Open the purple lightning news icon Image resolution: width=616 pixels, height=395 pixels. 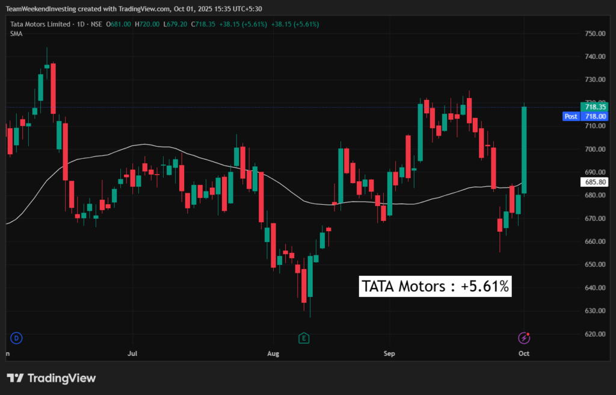coord(524,338)
